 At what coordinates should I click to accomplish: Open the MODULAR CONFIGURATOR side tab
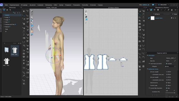tap(1, 25)
